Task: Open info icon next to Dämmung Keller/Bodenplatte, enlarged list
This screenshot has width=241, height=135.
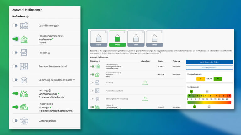Action: tap(74, 80)
